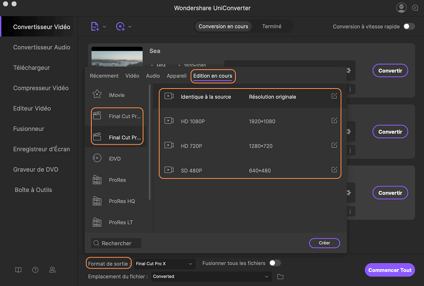
Task: Edit the HD 720P preset
Action: [x=334, y=145]
